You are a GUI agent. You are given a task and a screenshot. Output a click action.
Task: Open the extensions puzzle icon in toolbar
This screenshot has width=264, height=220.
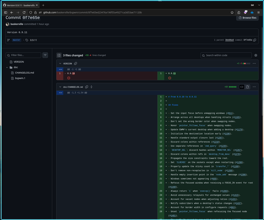point(239,13)
